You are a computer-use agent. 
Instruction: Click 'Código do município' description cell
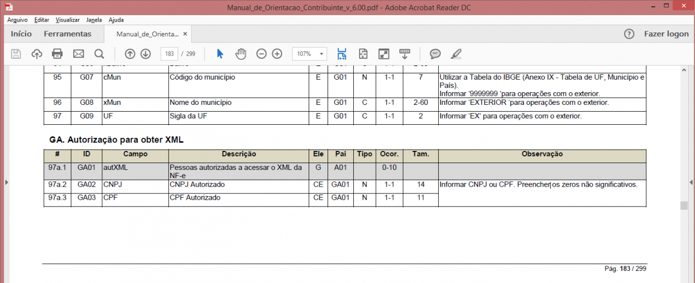tap(238, 85)
